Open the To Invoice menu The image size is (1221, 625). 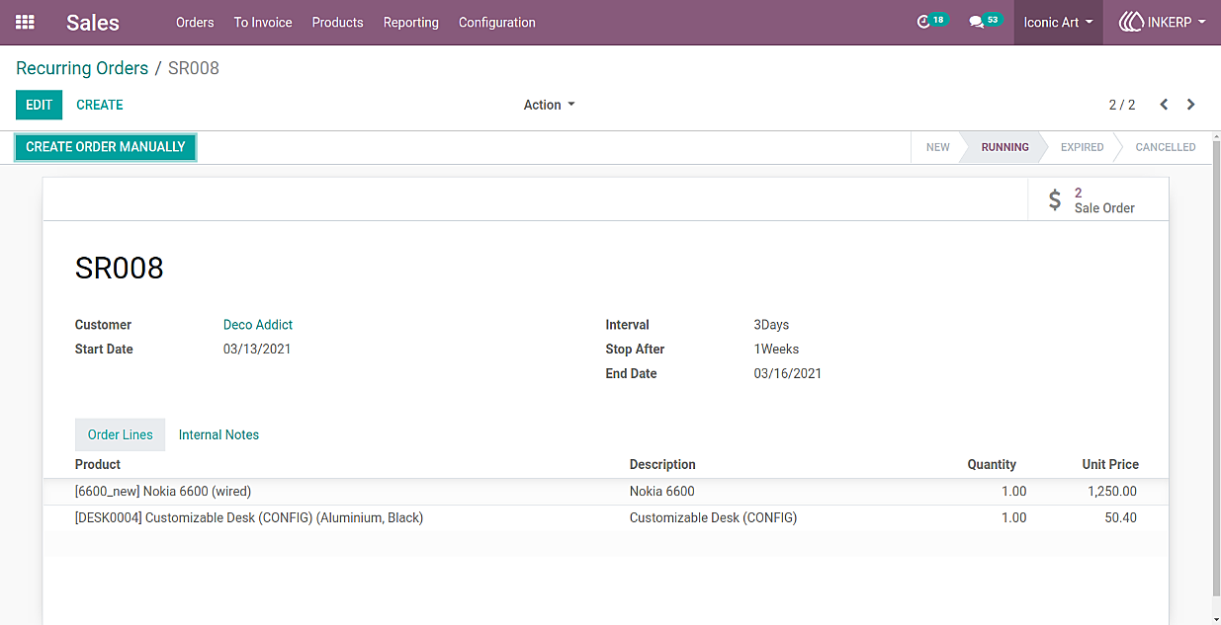tap(263, 22)
